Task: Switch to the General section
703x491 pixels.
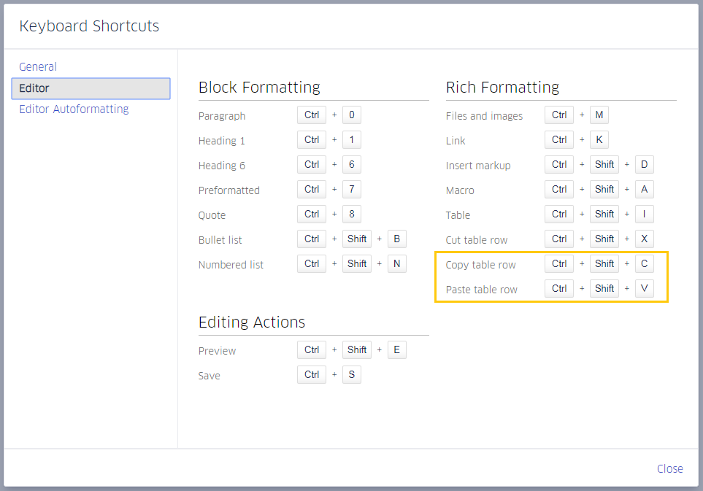Action: coord(38,66)
